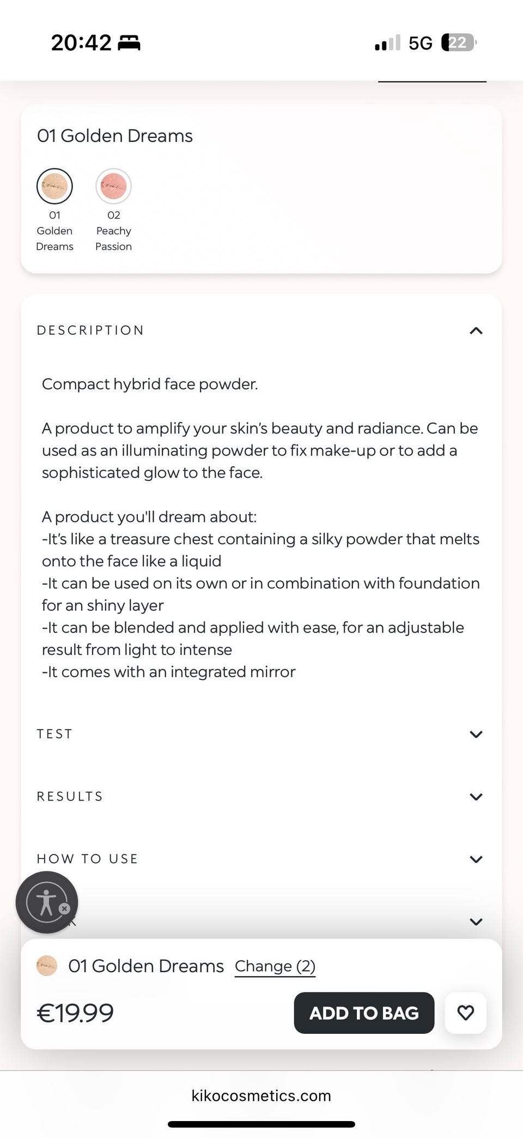Screen dimensions: 523x1138
Task: Show the How To Use section
Action: [x=476, y=859]
